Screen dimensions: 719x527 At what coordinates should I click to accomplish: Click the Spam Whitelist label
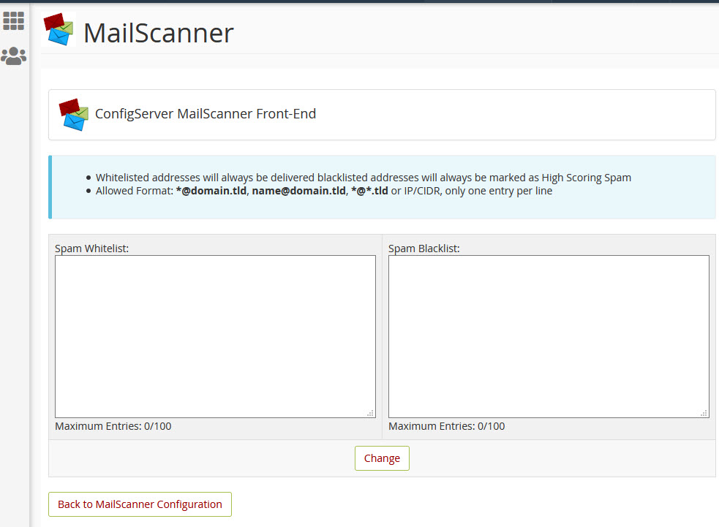tap(91, 249)
